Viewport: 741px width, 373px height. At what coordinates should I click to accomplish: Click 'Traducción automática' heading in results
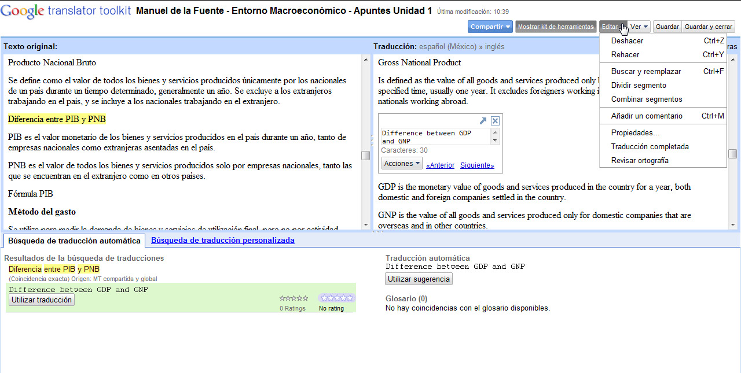(x=428, y=258)
